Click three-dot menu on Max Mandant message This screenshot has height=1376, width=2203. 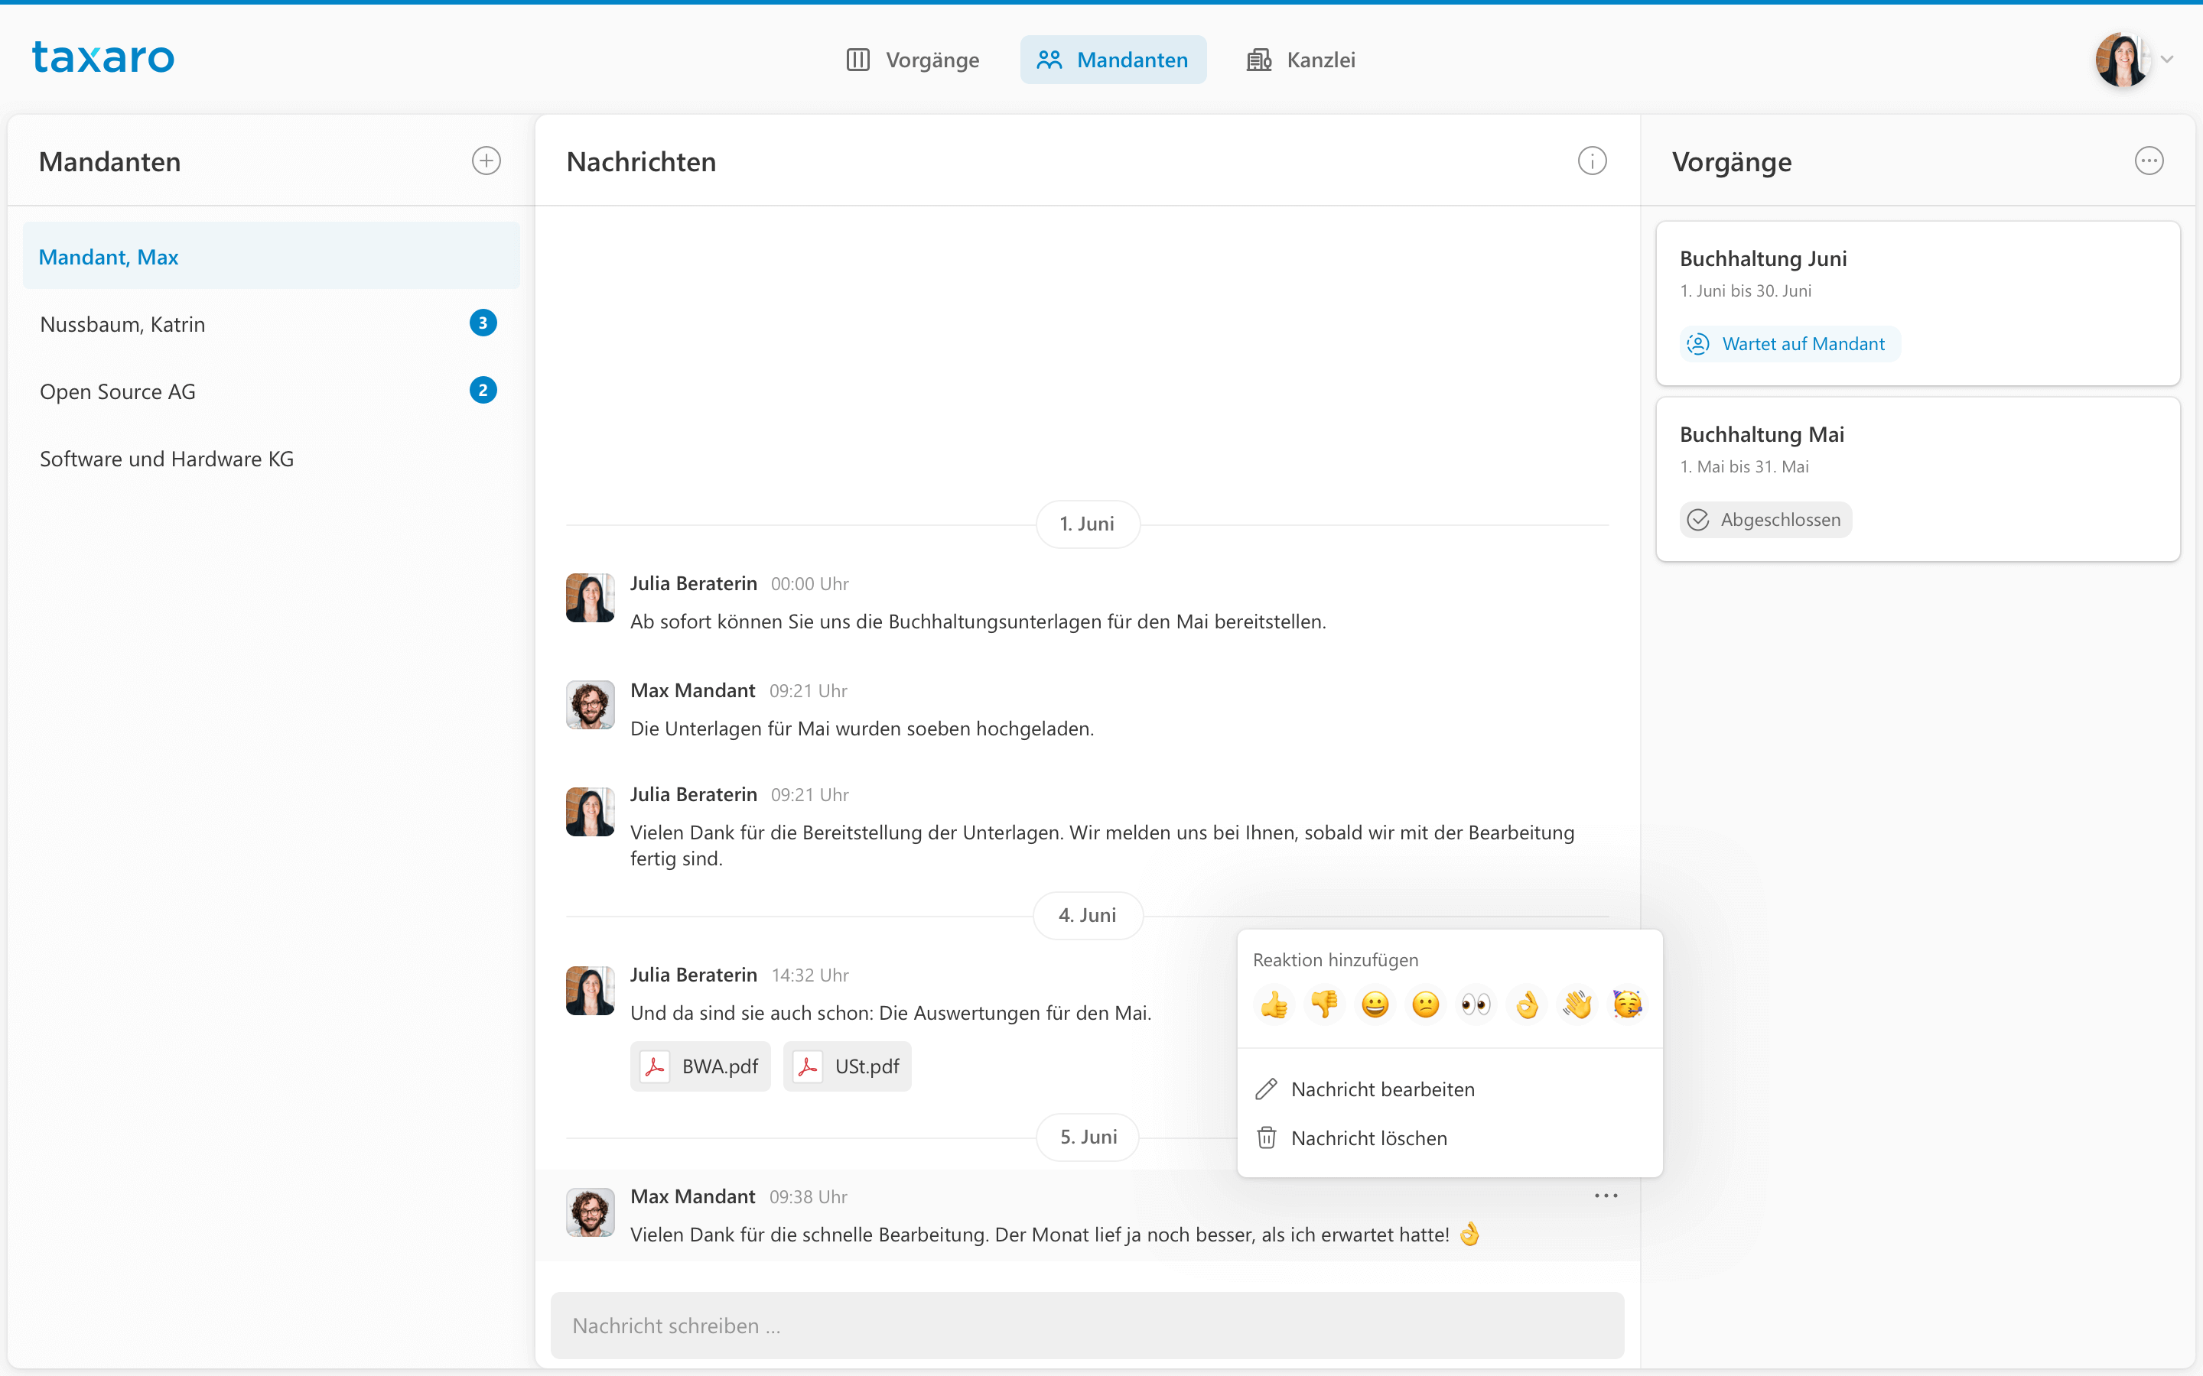point(1606,1196)
